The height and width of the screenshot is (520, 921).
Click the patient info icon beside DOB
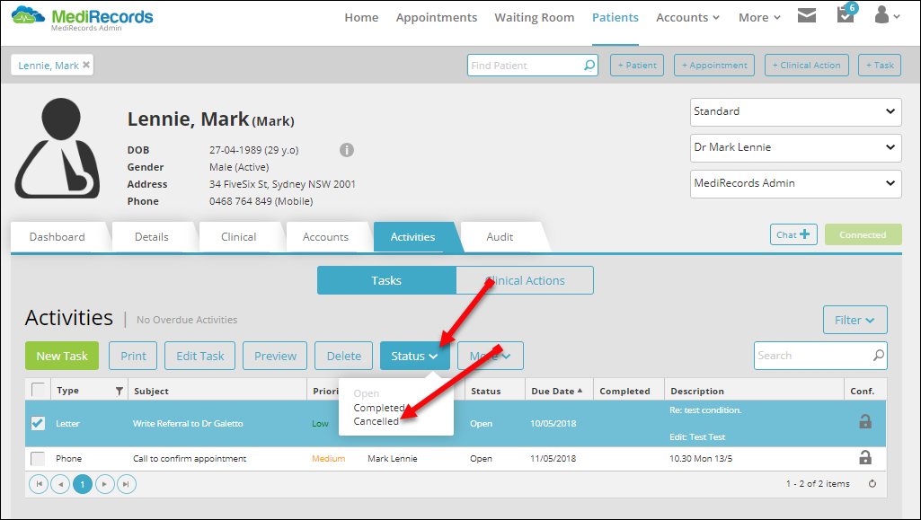347,150
